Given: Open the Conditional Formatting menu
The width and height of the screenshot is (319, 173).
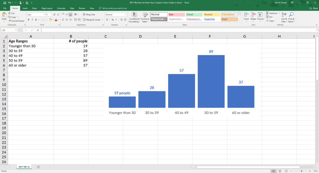Looking at the screenshot, I should (134, 17).
